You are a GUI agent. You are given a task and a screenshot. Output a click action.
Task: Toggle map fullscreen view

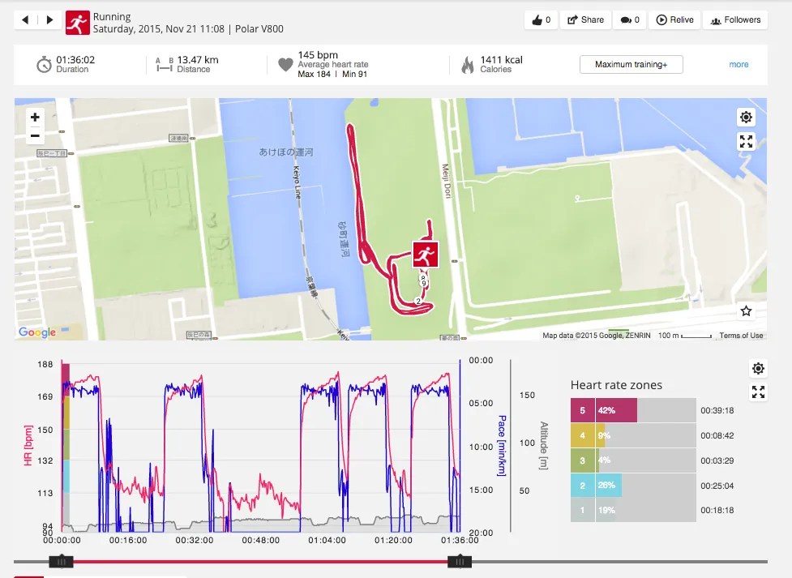(x=747, y=142)
